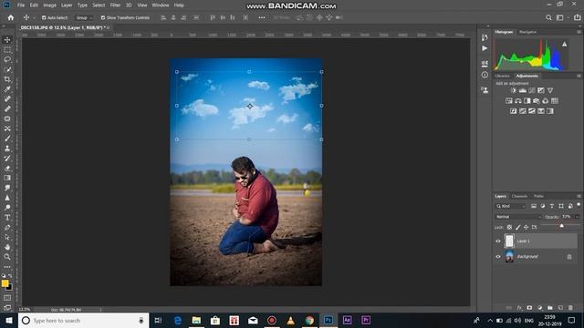This screenshot has height=328, width=584.
Task: Toggle the Auto-Select checkbox
Action: (44, 17)
